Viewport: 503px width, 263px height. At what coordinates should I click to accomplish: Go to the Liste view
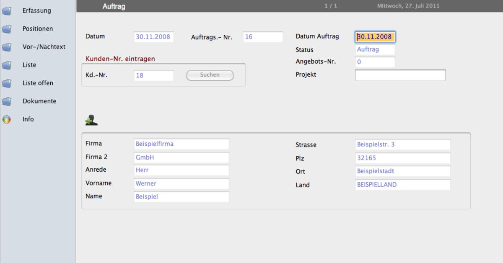(29, 65)
